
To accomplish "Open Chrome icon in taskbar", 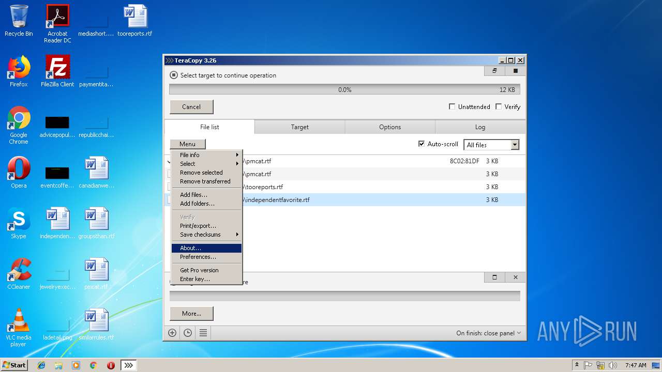I will (93, 365).
